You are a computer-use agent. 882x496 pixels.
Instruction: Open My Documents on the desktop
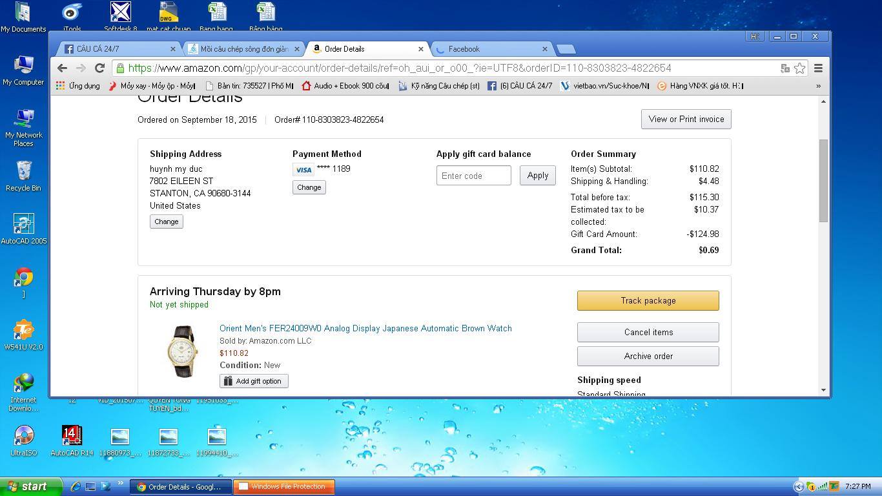[23, 17]
